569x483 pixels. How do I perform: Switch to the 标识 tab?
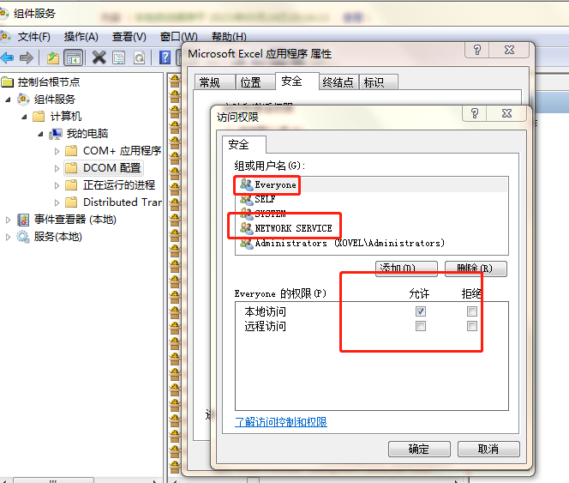pos(379,82)
